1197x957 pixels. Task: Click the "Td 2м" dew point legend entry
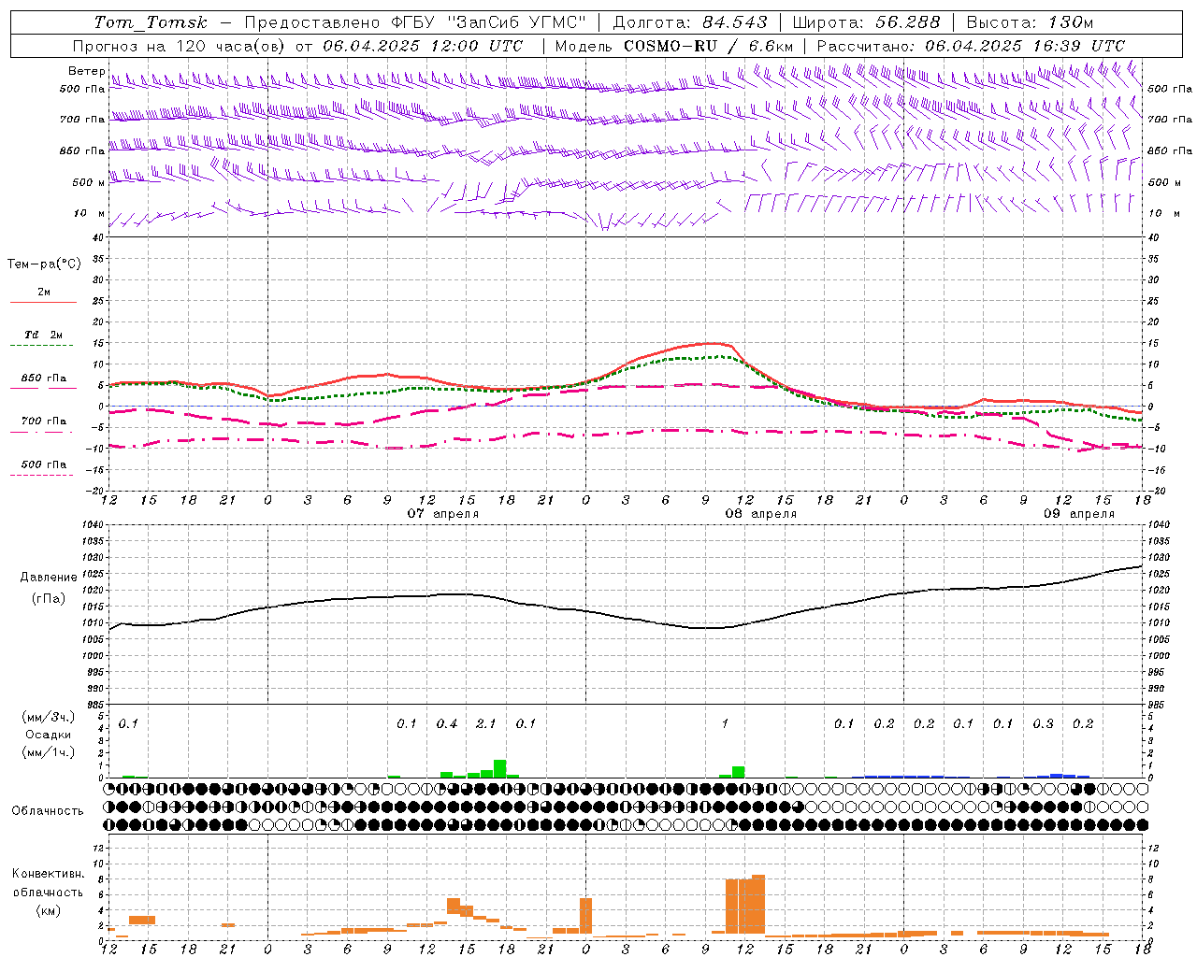click(x=43, y=335)
